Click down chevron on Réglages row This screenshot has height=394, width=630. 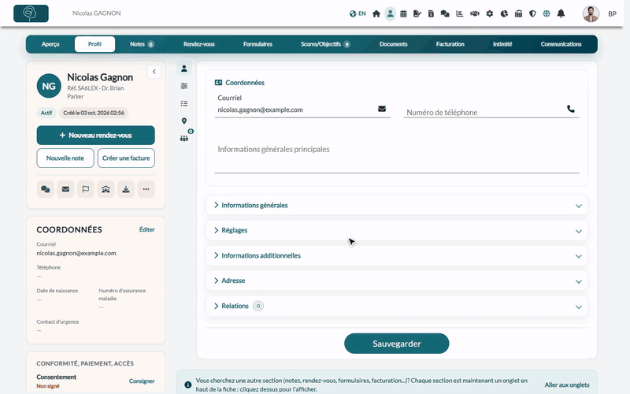pos(579,231)
